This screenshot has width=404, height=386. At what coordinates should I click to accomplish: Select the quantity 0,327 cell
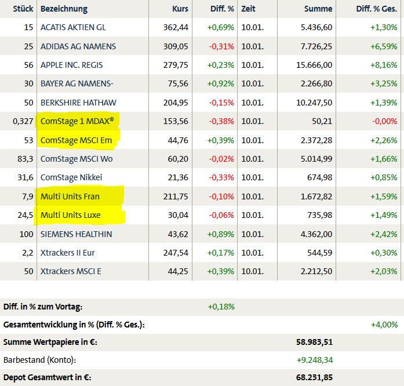23,121
